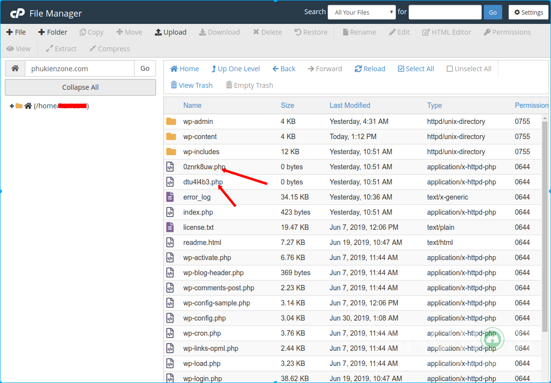Click the Copy toolbar button
This screenshot has height=383, width=551.
point(91,32)
